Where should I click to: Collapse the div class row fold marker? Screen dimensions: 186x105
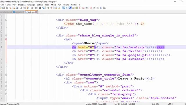[x=6, y=82]
